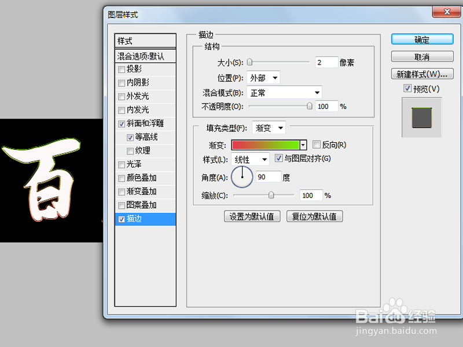This screenshot has height=347, width=463.
Task: Open the 位置(P) position dropdown
Action: pyautogui.click(x=263, y=78)
